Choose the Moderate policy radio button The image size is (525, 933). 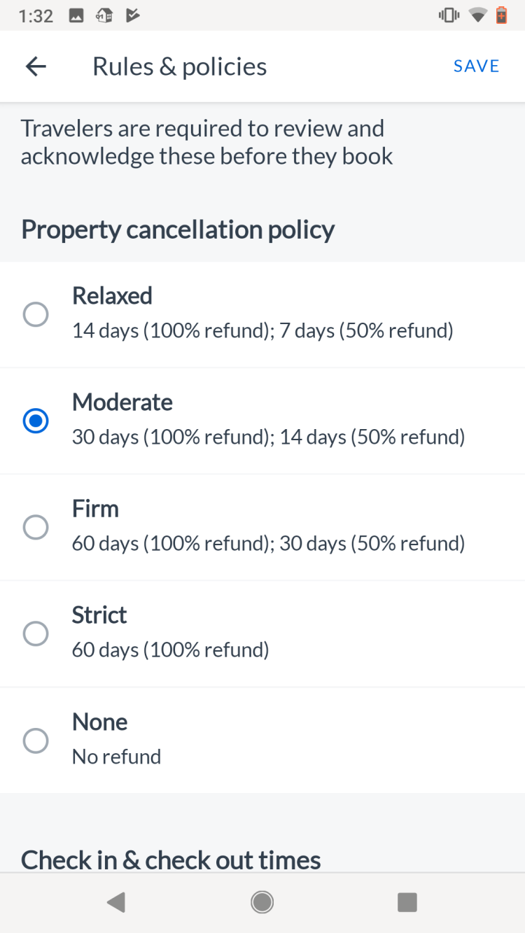click(x=36, y=421)
